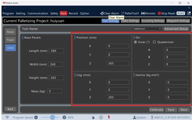Click the Length (mm) input field
Screen dimensions: 192x120
tap(56, 51)
